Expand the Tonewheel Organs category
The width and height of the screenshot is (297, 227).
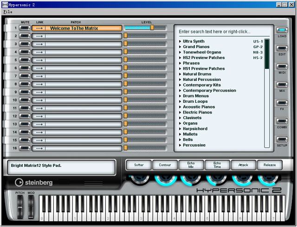click(181, 53)
